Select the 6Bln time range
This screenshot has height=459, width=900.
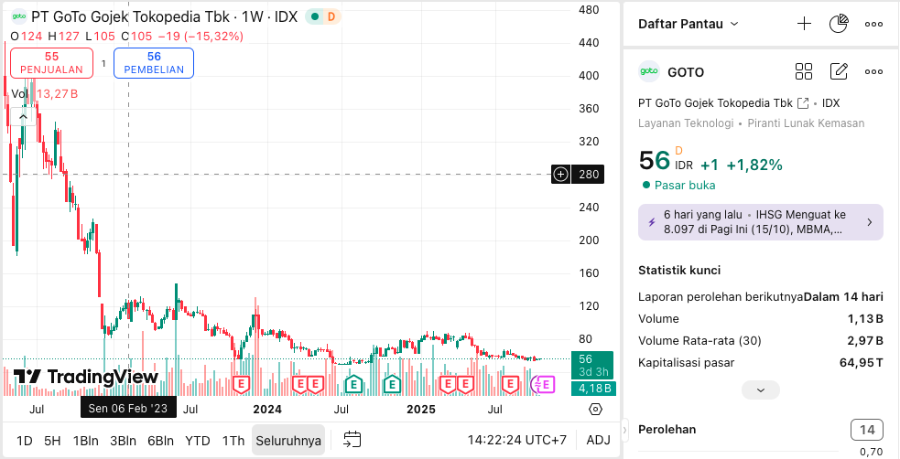tap(161, 441)
